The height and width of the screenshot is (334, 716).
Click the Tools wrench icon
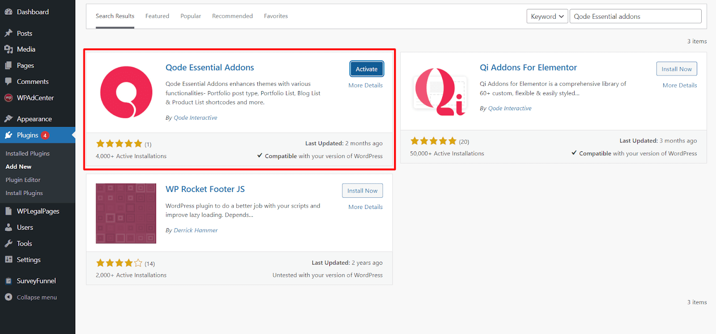pyautogui.click(x=9, y=243)
